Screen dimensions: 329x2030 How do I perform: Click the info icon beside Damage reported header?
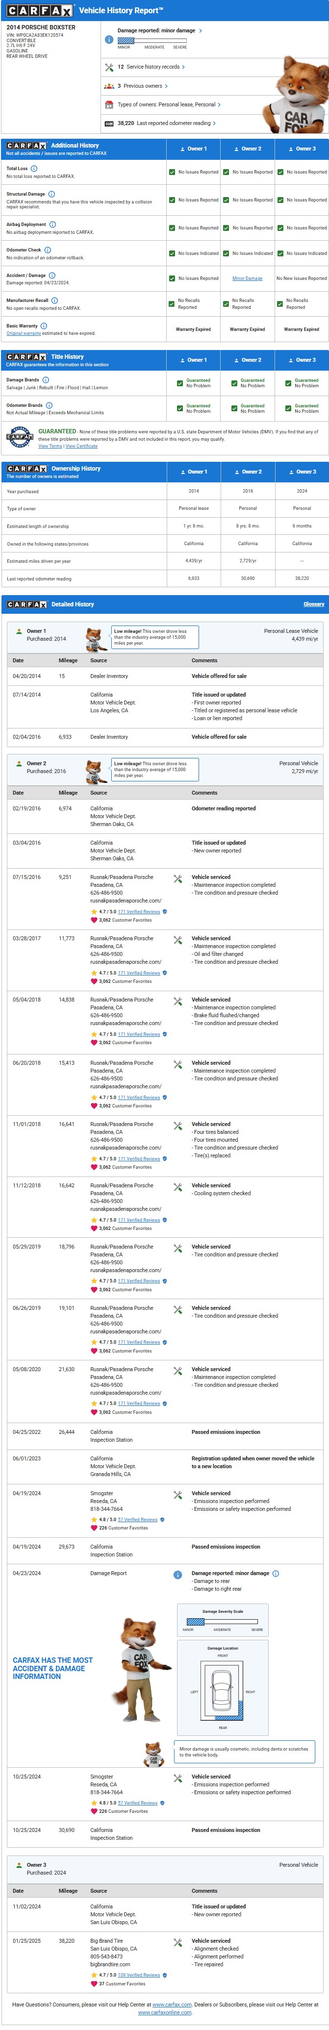(109, 39)
